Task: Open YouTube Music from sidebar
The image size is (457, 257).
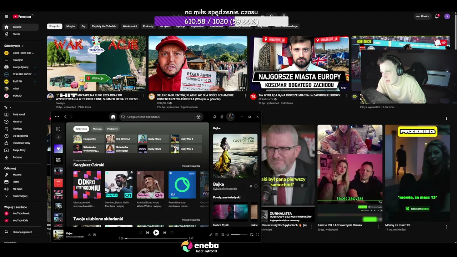Action: [x=20, y=213]
